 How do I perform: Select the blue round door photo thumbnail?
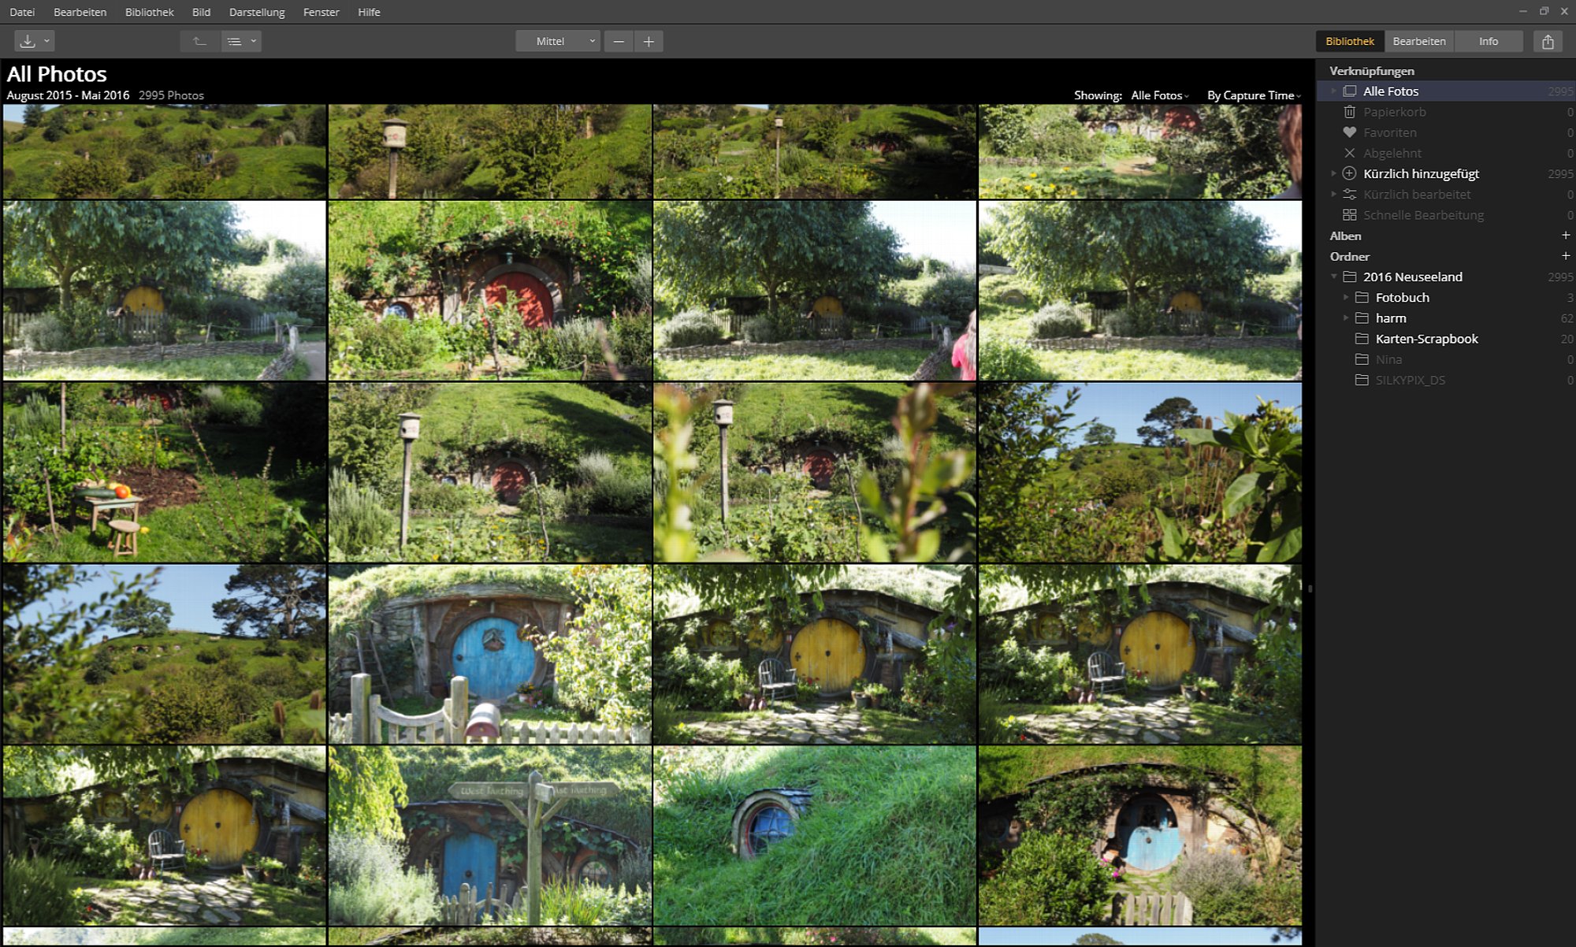pyautogui.click(x=490, y=654)
